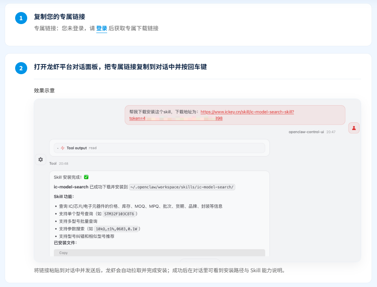Image resolution: width=377 pixels, height=287 pixels.
Task: Click the 10kΩ,±1%,0603,0.1W parameter chip
Action: tap(116, 229)
